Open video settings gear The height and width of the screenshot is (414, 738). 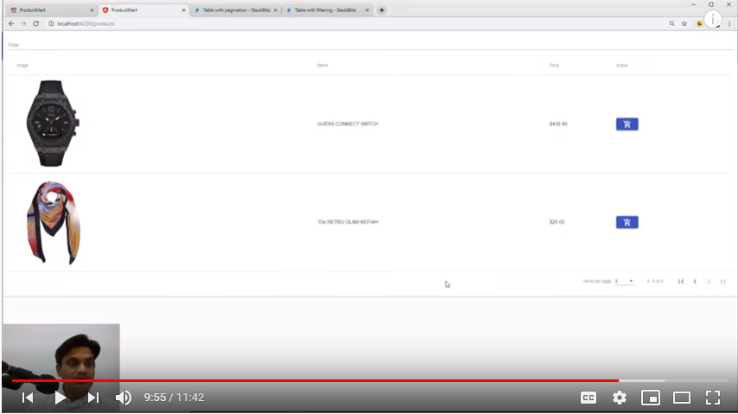[619, 398]
